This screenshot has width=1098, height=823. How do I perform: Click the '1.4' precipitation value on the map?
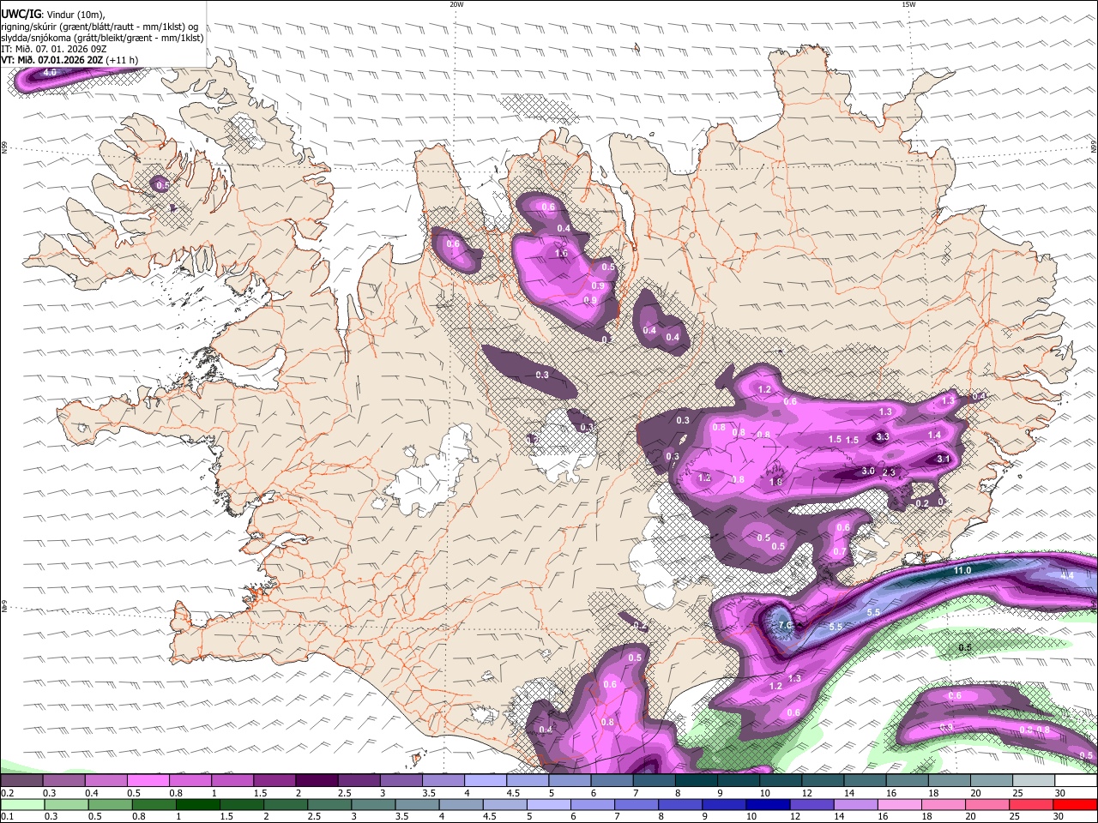pos(934,436)
